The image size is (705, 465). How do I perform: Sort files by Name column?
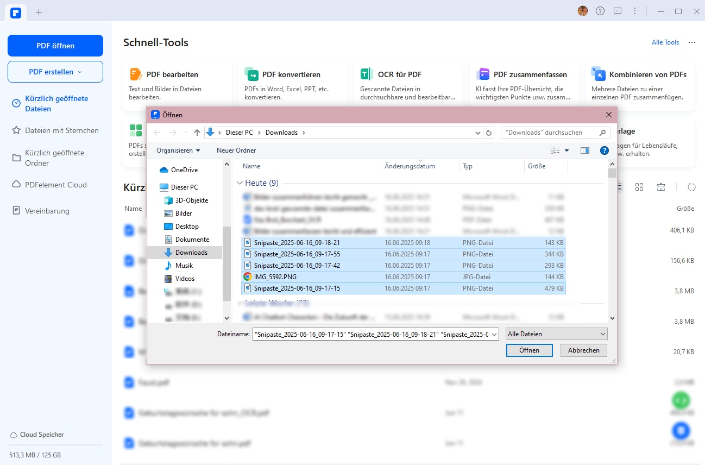coord(251,166)
